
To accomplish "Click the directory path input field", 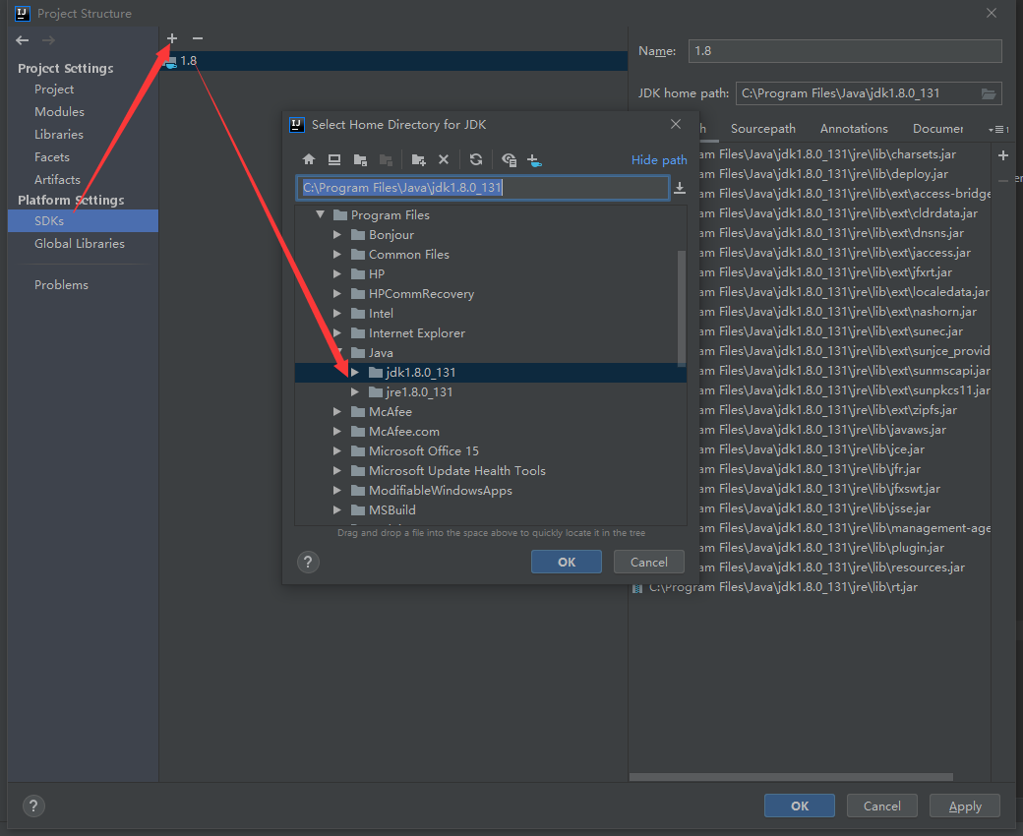I will (x=483, y=188).
